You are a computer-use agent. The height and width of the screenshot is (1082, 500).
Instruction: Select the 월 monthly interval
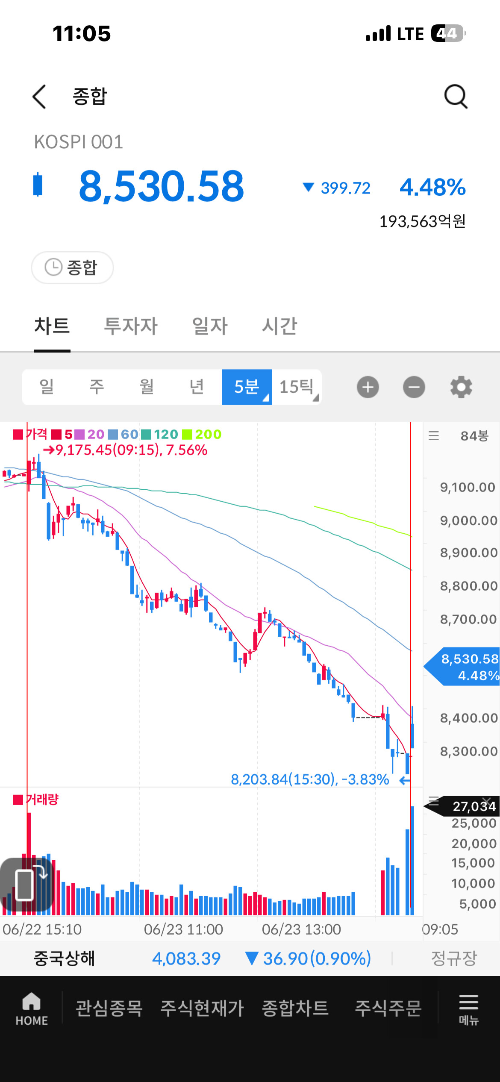pyautogui.click(x=147, y=387)
